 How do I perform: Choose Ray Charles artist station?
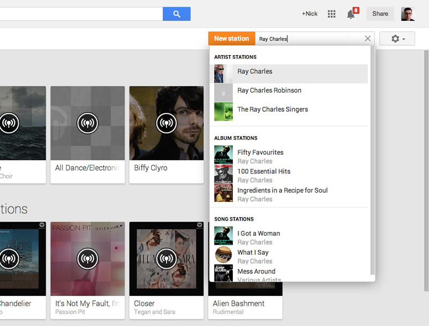(289, 74)
